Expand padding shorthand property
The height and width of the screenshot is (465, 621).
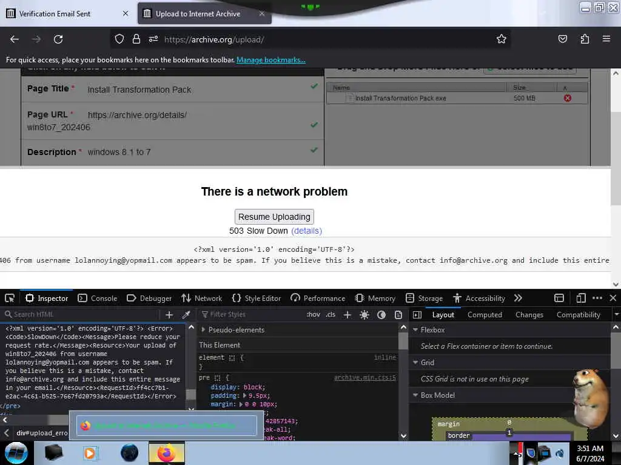coord(245,395)
